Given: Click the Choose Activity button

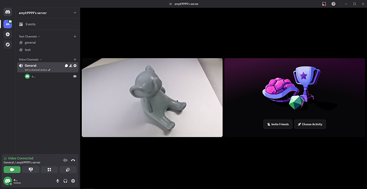Looking at the screenshot, I should pyautogui.click(x=310, y=124).
